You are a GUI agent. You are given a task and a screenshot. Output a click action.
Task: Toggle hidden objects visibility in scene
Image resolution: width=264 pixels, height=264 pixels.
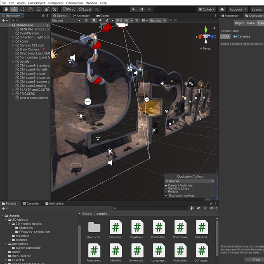tap(119, 21)
